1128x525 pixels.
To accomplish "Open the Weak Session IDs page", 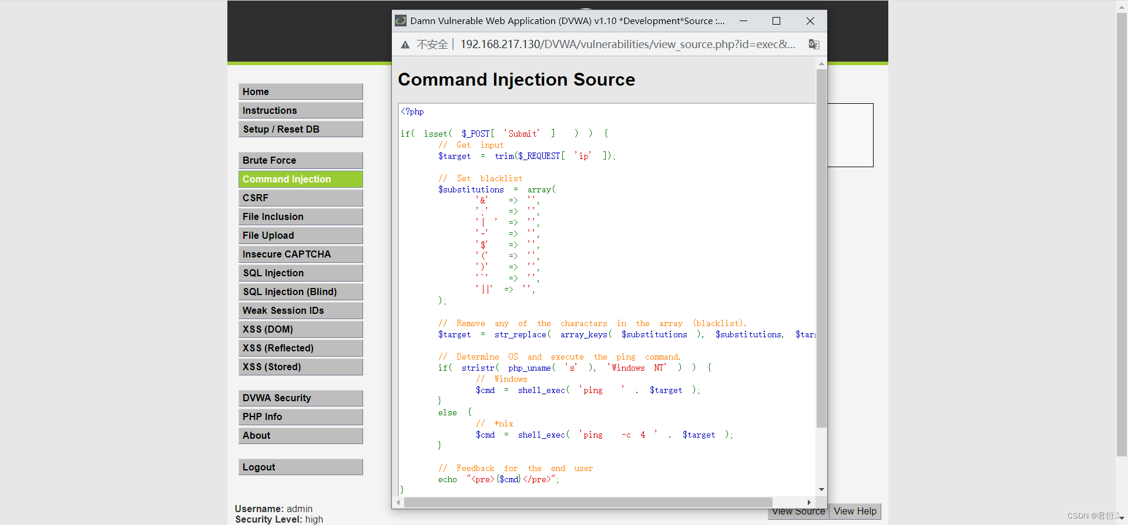I will click(301, 310).
